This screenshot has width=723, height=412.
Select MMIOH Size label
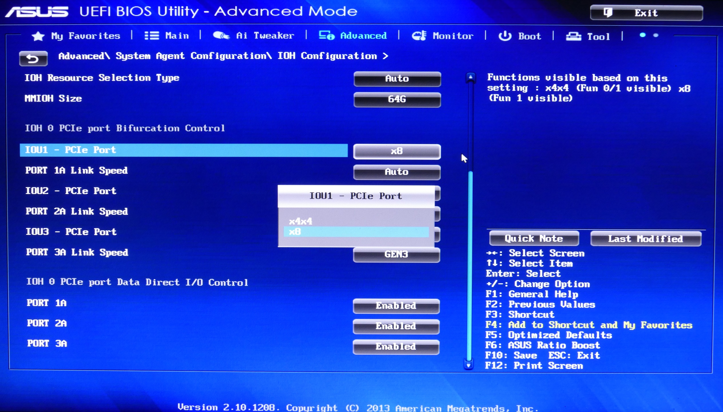(53, 99)
